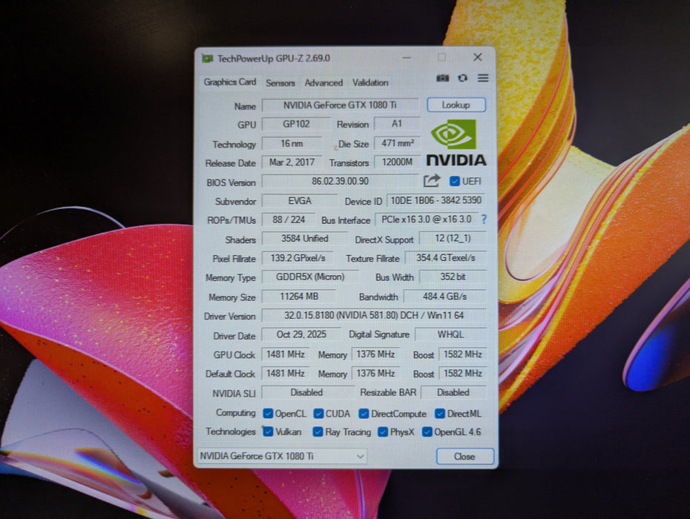Toggle the Ray Tracing checkbox
The height and width of the screenshot is (519, 690).
(318, 432)
